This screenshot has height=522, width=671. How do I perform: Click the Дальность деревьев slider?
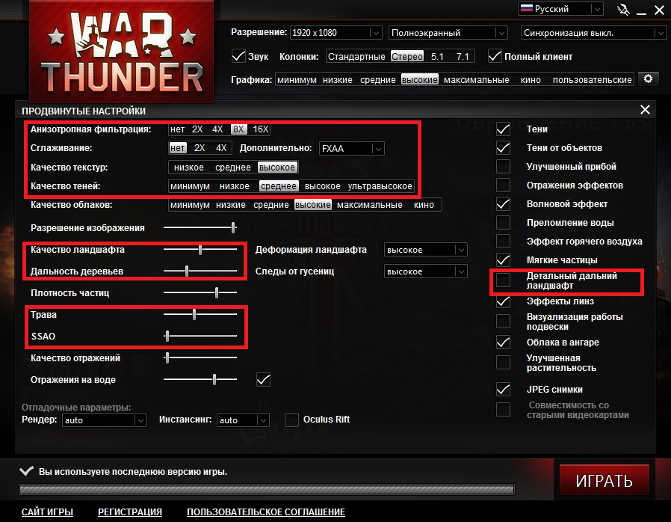[x=200, y=271]
